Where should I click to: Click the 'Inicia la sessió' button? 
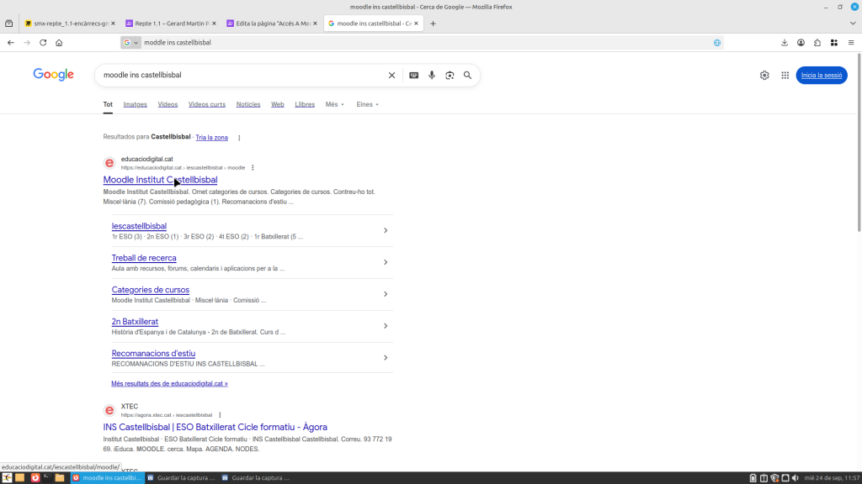click(x=821, y=76)
